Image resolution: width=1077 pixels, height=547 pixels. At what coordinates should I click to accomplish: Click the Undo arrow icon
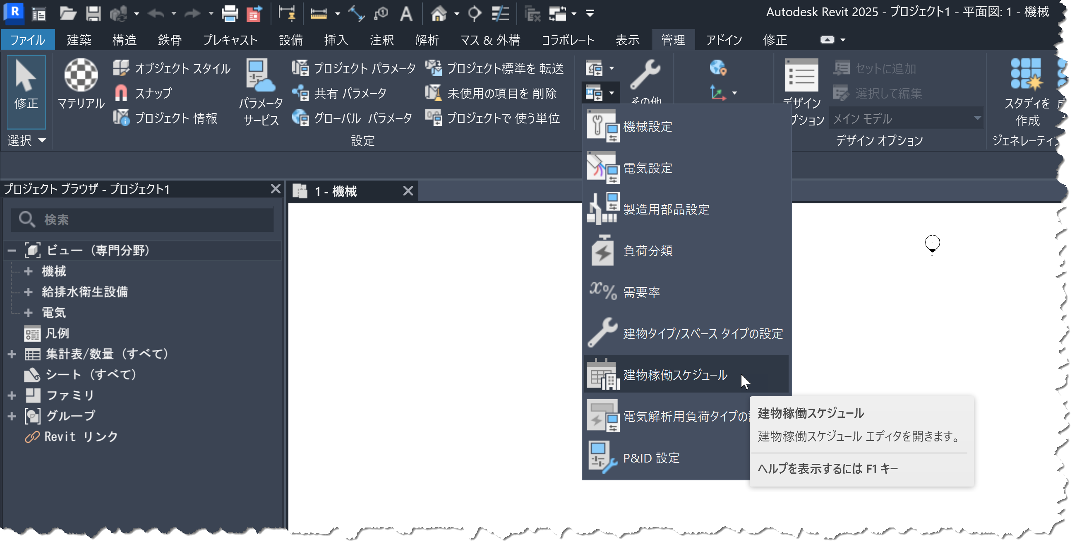[x=156, y=13]
